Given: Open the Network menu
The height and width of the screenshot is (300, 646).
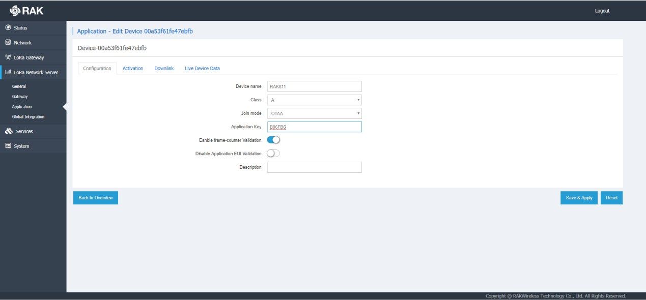Looking at the screenshot, I should [33, 43].
